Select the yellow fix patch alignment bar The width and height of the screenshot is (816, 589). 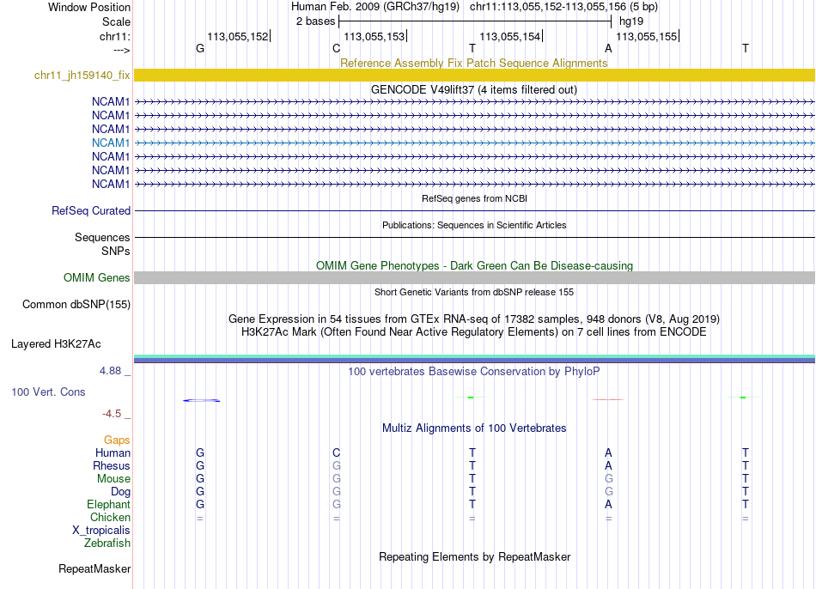click(475, 75)
